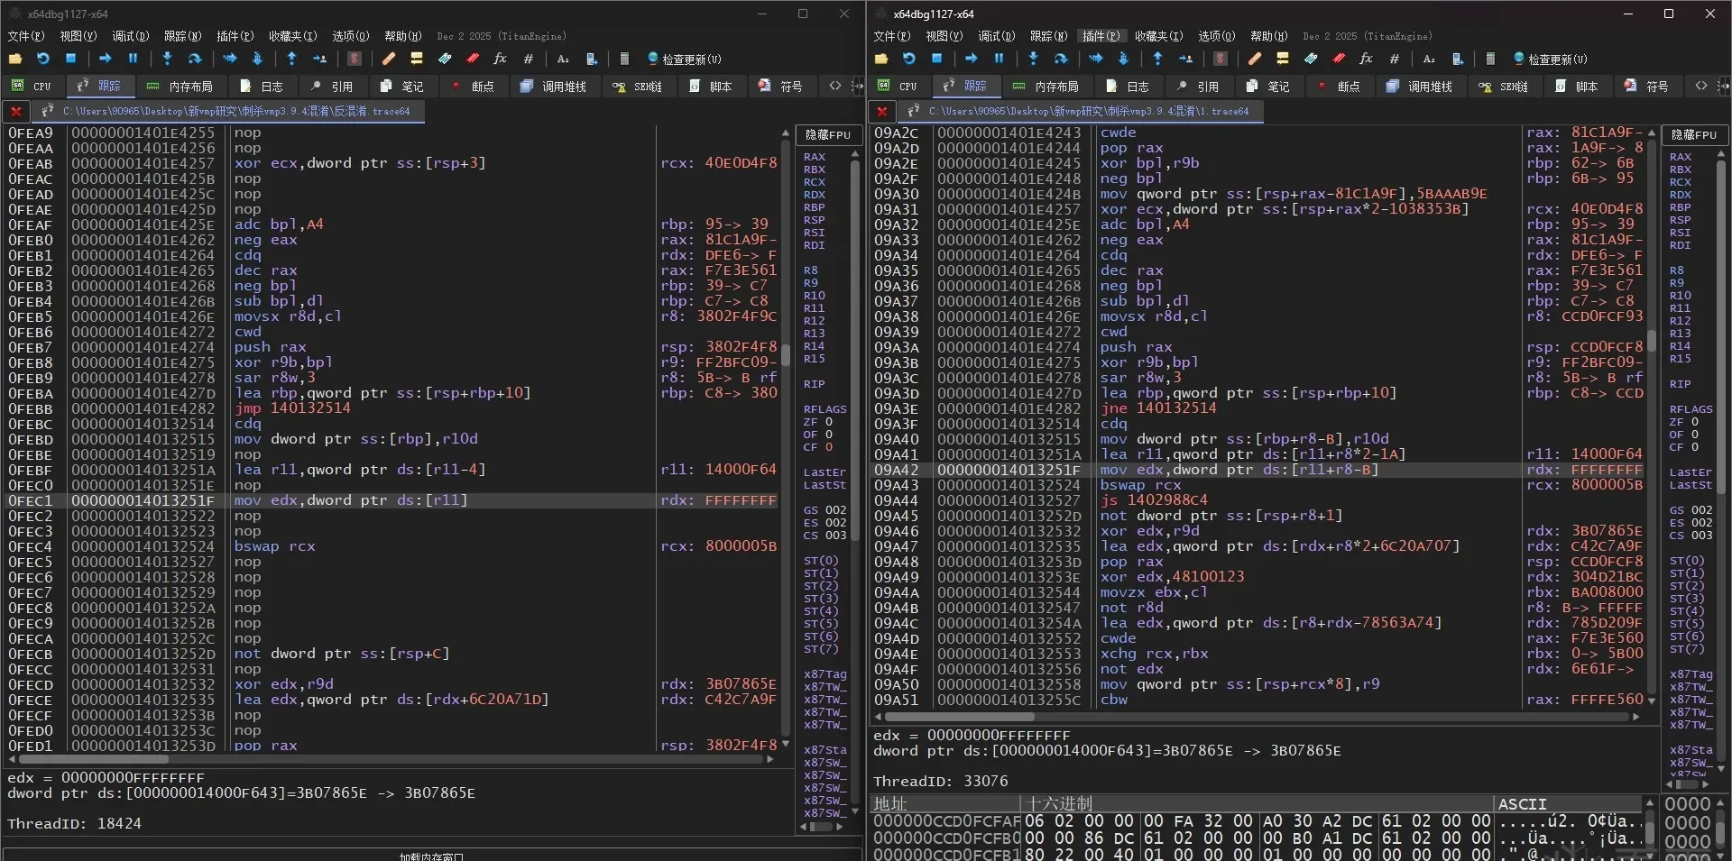The image size is (1732, 861).
Task: Select trace row 09A42 in right window
Action: (1258, 470)
